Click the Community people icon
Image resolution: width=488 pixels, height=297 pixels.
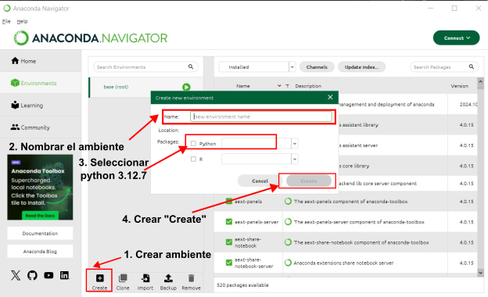(x=15, y=127)
